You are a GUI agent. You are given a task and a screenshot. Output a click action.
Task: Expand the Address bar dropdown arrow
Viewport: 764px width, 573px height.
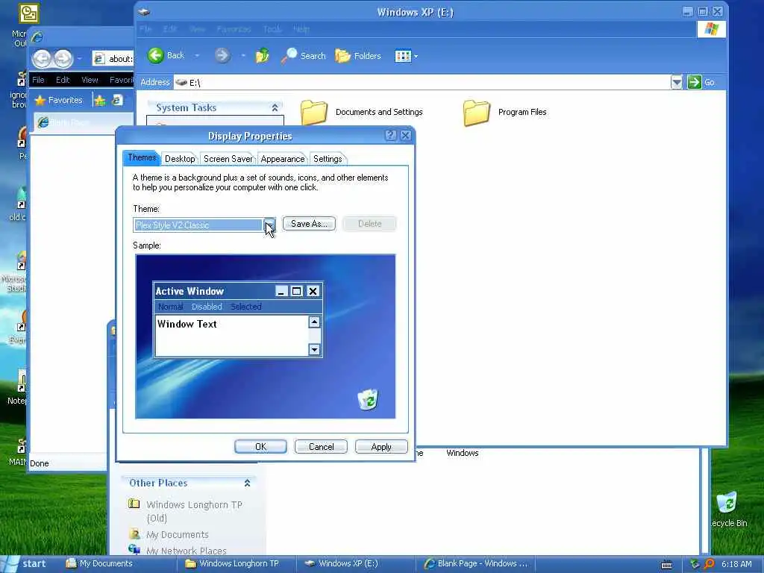pyautogui.click(x=676, y=82)
